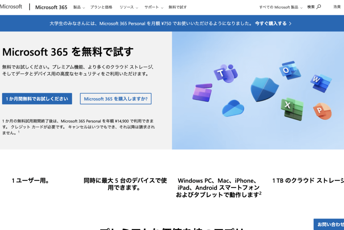This screenshot has width=344, height=230.
Task: Click the OneDrive cloud icon
Action: coord(233,108)
